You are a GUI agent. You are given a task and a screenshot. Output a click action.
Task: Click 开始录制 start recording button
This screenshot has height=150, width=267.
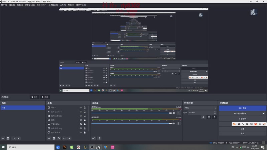pyautogui.click(x=243, y=119)
